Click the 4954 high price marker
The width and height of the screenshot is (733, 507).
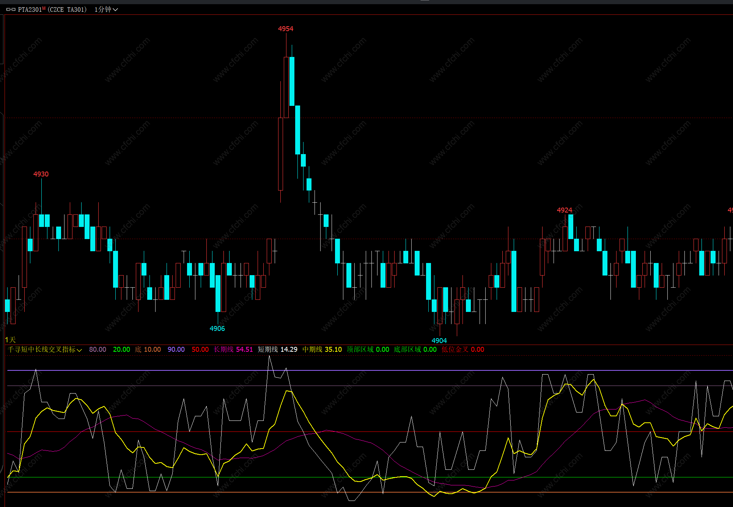click(285, 29)
